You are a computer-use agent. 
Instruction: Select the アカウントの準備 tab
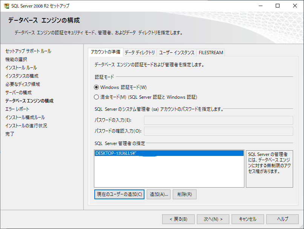[106, 52]
